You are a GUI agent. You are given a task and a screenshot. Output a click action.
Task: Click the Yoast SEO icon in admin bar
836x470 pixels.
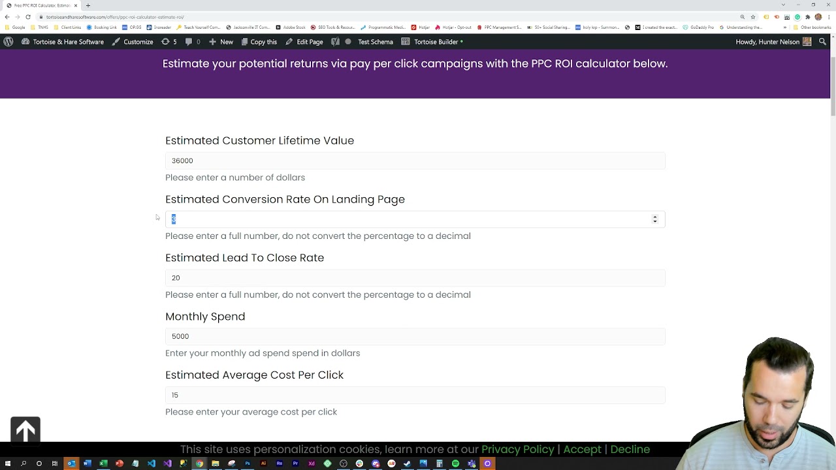click(335, 42)
